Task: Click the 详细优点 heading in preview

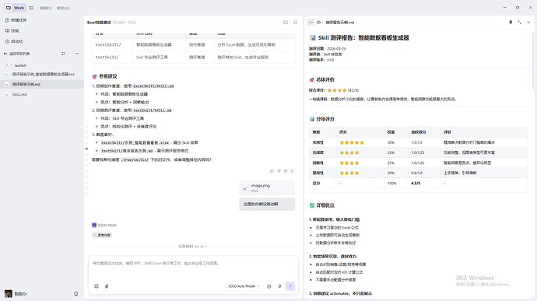Action: tap(325, 205)
